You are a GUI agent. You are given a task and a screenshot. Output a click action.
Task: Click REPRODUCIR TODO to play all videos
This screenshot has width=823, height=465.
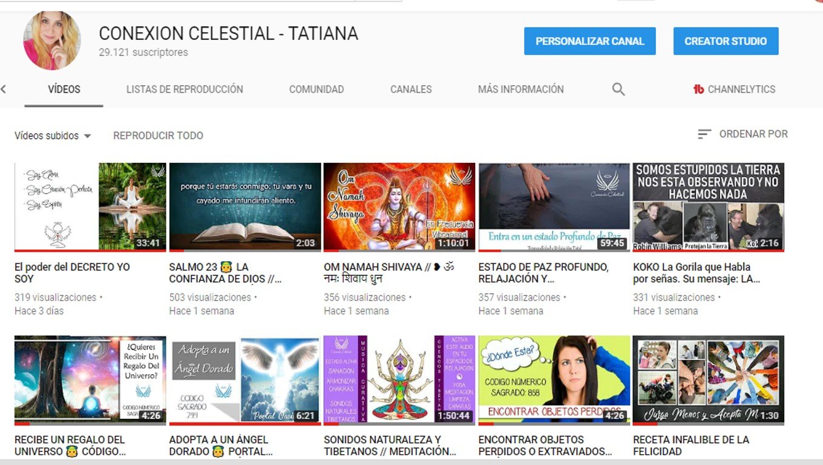tap(158, 136)
